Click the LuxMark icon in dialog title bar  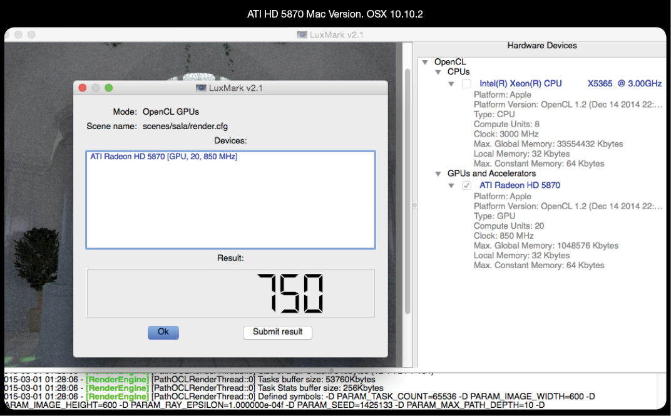click(201, 88)
